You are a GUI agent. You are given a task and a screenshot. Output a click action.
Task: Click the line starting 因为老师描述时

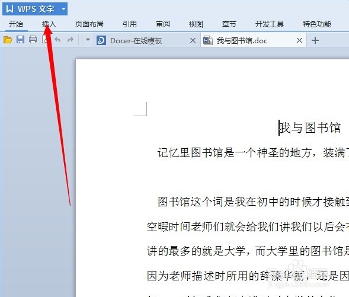(x=248, y=276)
